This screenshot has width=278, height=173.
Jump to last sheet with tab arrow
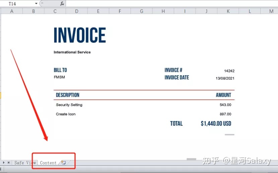pos(8,163)
